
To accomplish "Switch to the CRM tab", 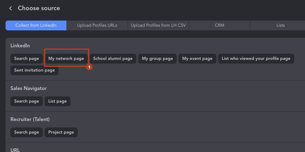I will [x=219, y=25].
